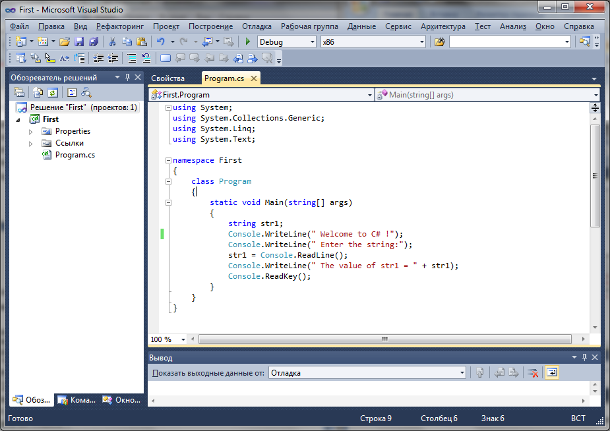This screenshot has height=431, width=610.
Task: Open the First.Program type dropdown
Action: tap(261, 95)
